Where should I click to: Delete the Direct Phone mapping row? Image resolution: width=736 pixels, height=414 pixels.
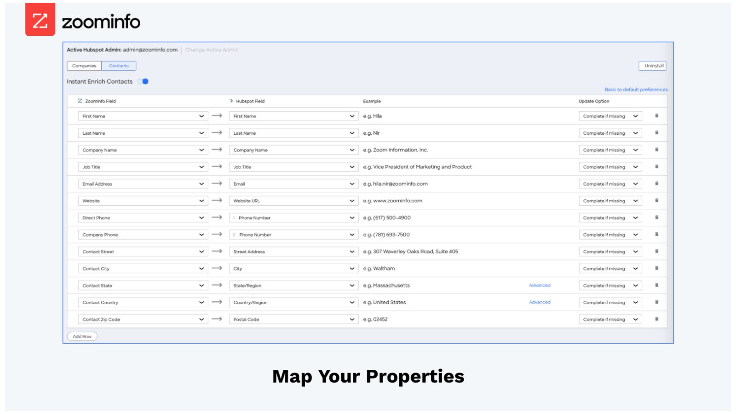point(656,218)
